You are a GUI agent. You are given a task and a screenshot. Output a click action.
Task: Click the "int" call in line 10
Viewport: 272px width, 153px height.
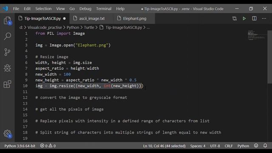tap(107, 86)
